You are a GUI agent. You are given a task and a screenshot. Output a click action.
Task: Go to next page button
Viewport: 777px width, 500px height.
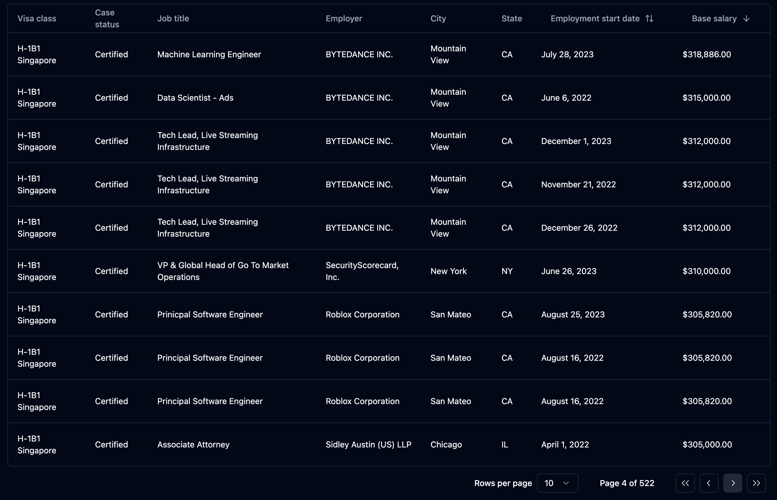732,483
